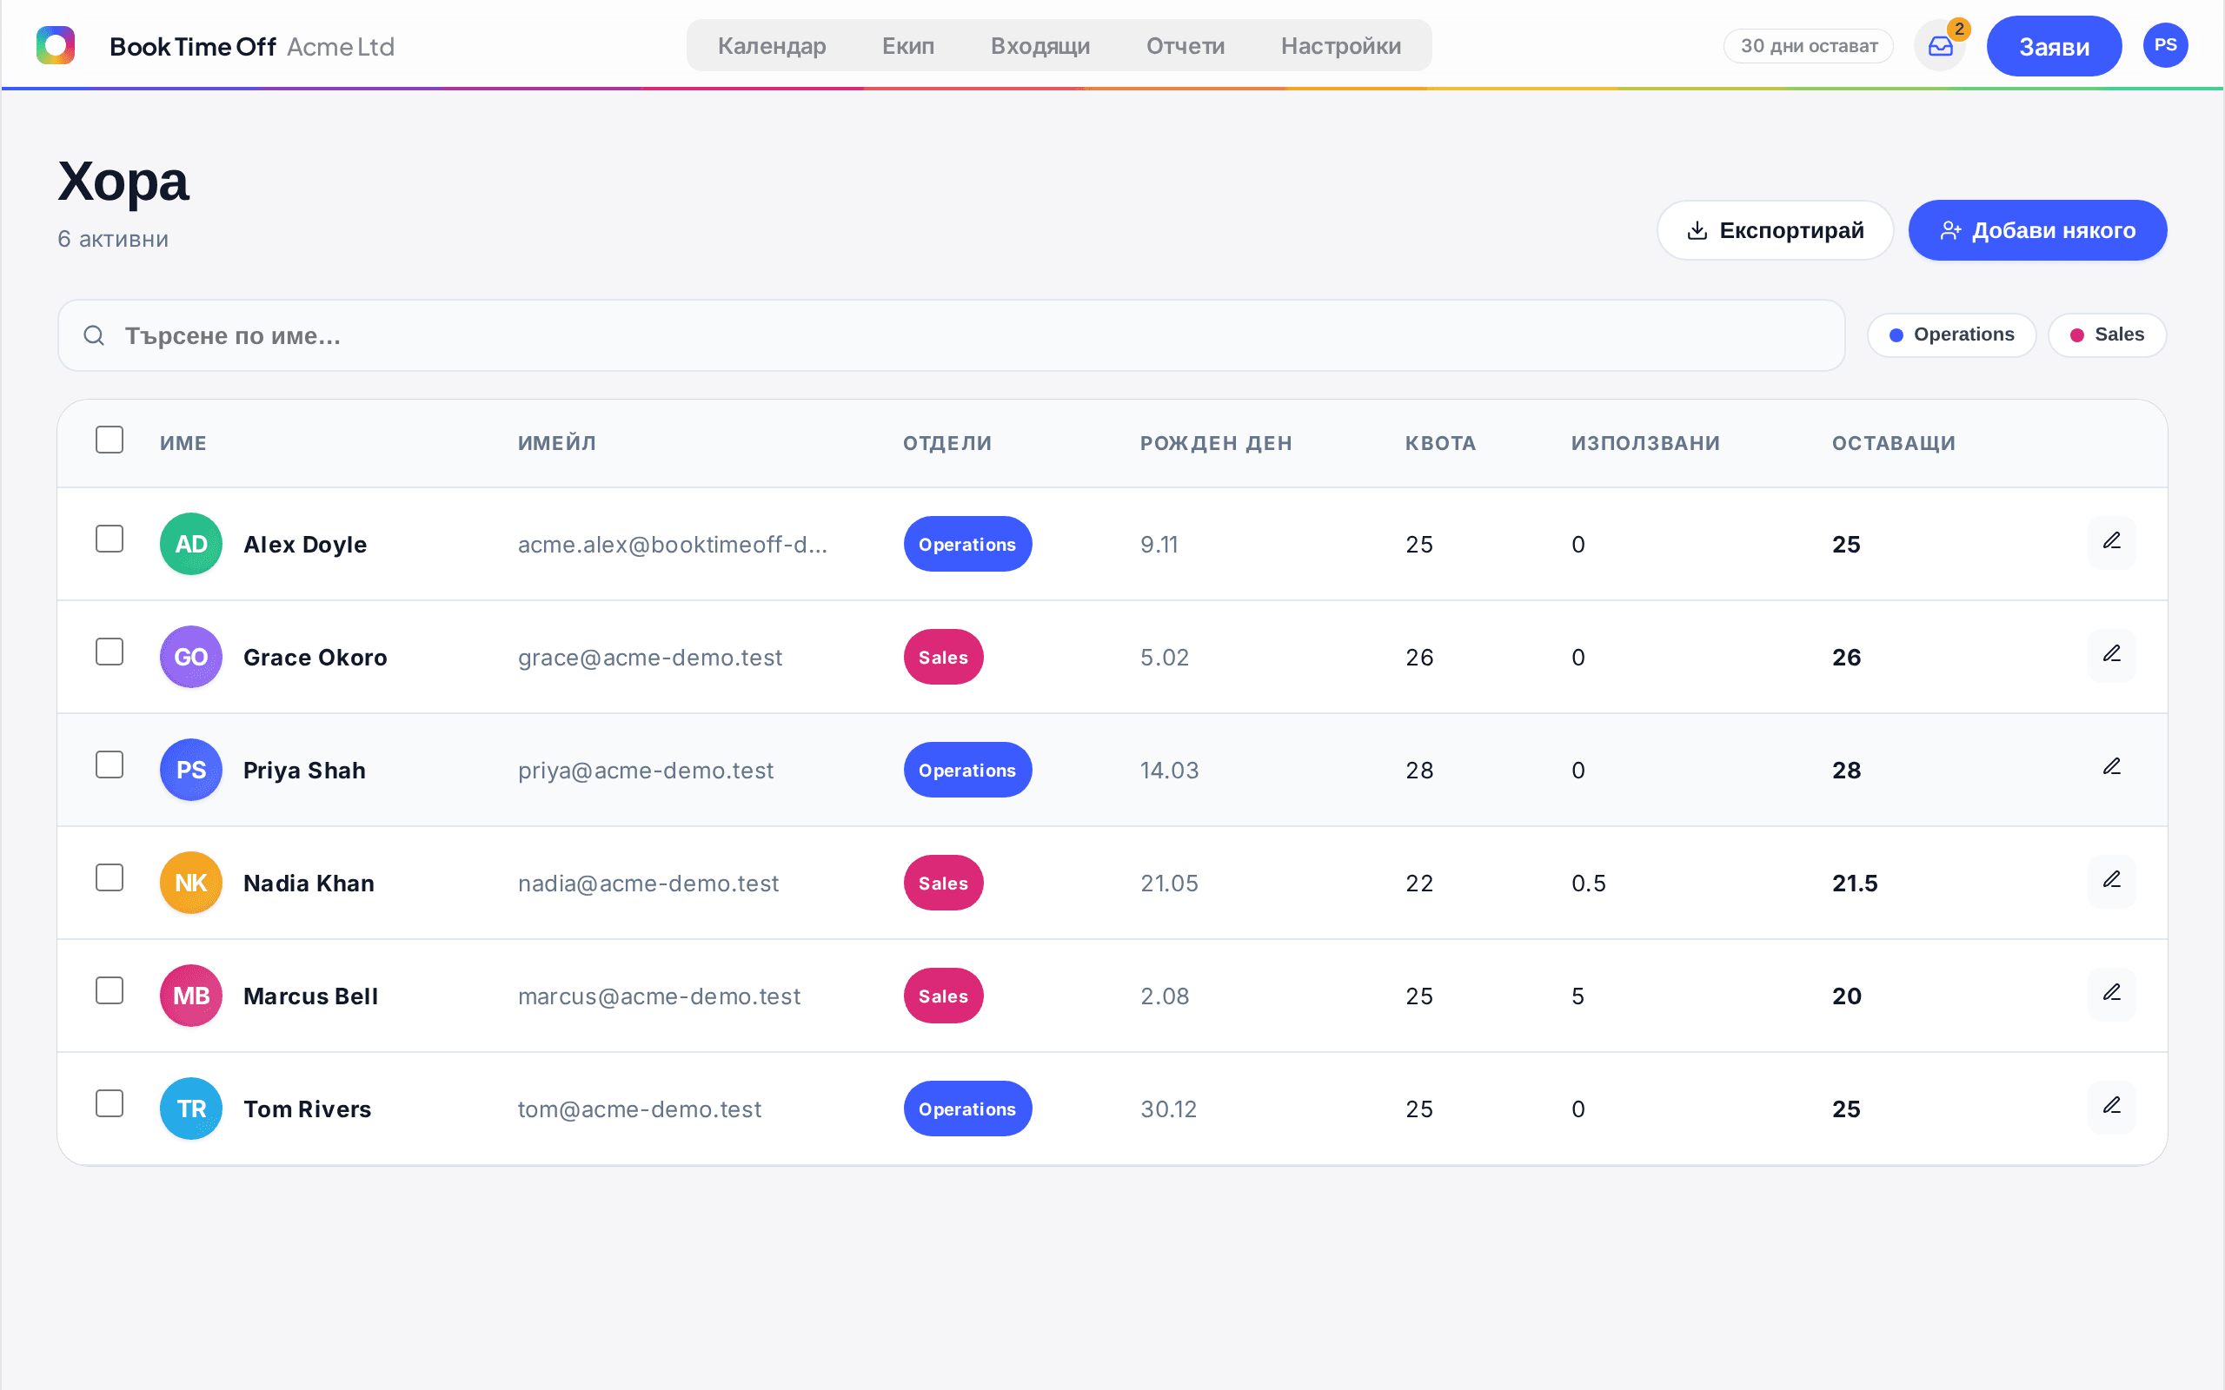2225x1390 pixels.
Task: Check the box for Grace Okoro
Action: 110,652
